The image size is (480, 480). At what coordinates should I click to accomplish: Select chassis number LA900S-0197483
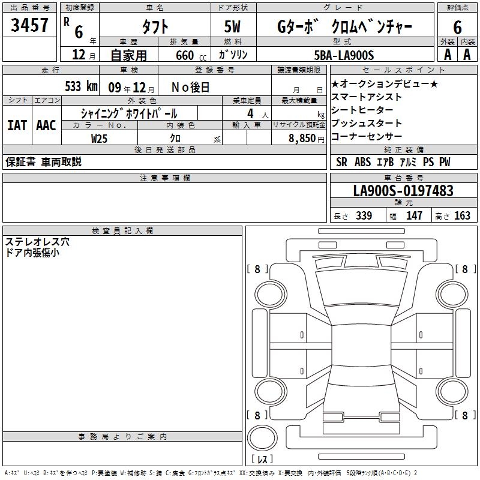point(403,191)
